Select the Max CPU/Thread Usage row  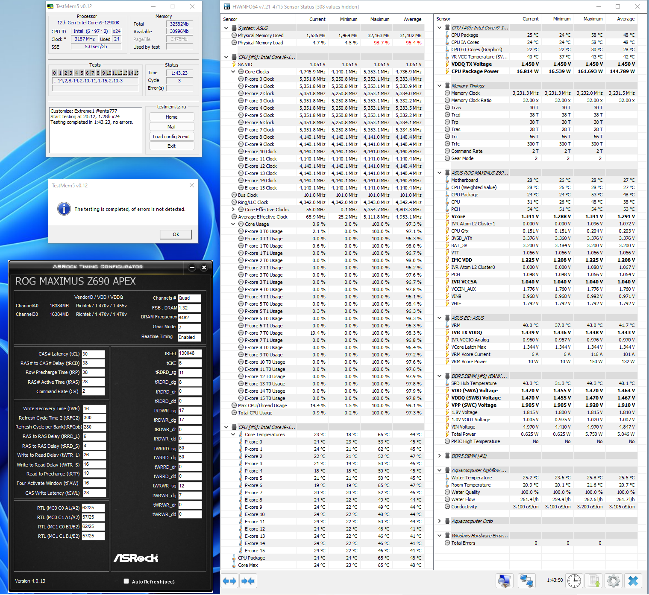tap(327, 405)
